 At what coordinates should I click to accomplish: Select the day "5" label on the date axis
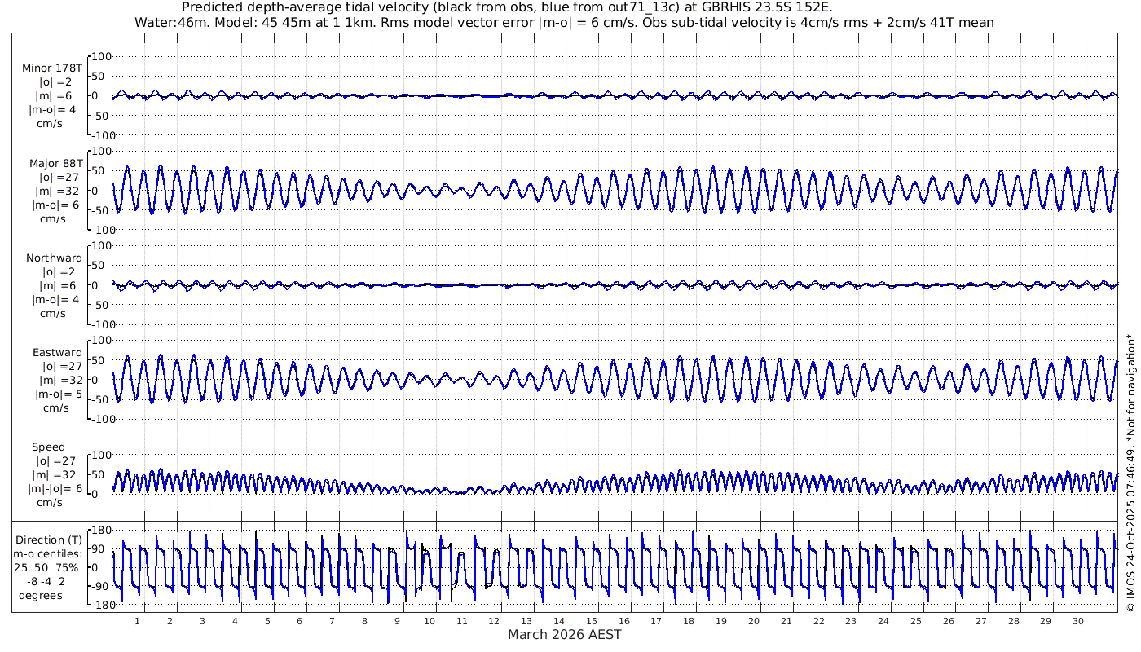(x=267, y=621)
